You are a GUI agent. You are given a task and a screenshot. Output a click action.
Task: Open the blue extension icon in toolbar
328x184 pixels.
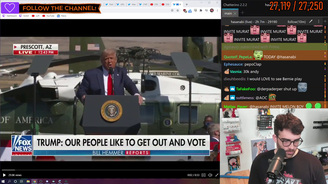tap(190, 11)
